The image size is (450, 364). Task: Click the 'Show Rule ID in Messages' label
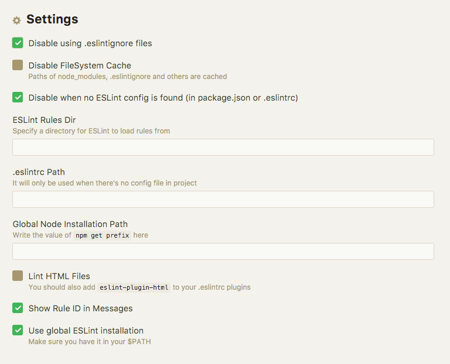pyautogui.click(x=80, y=308)
